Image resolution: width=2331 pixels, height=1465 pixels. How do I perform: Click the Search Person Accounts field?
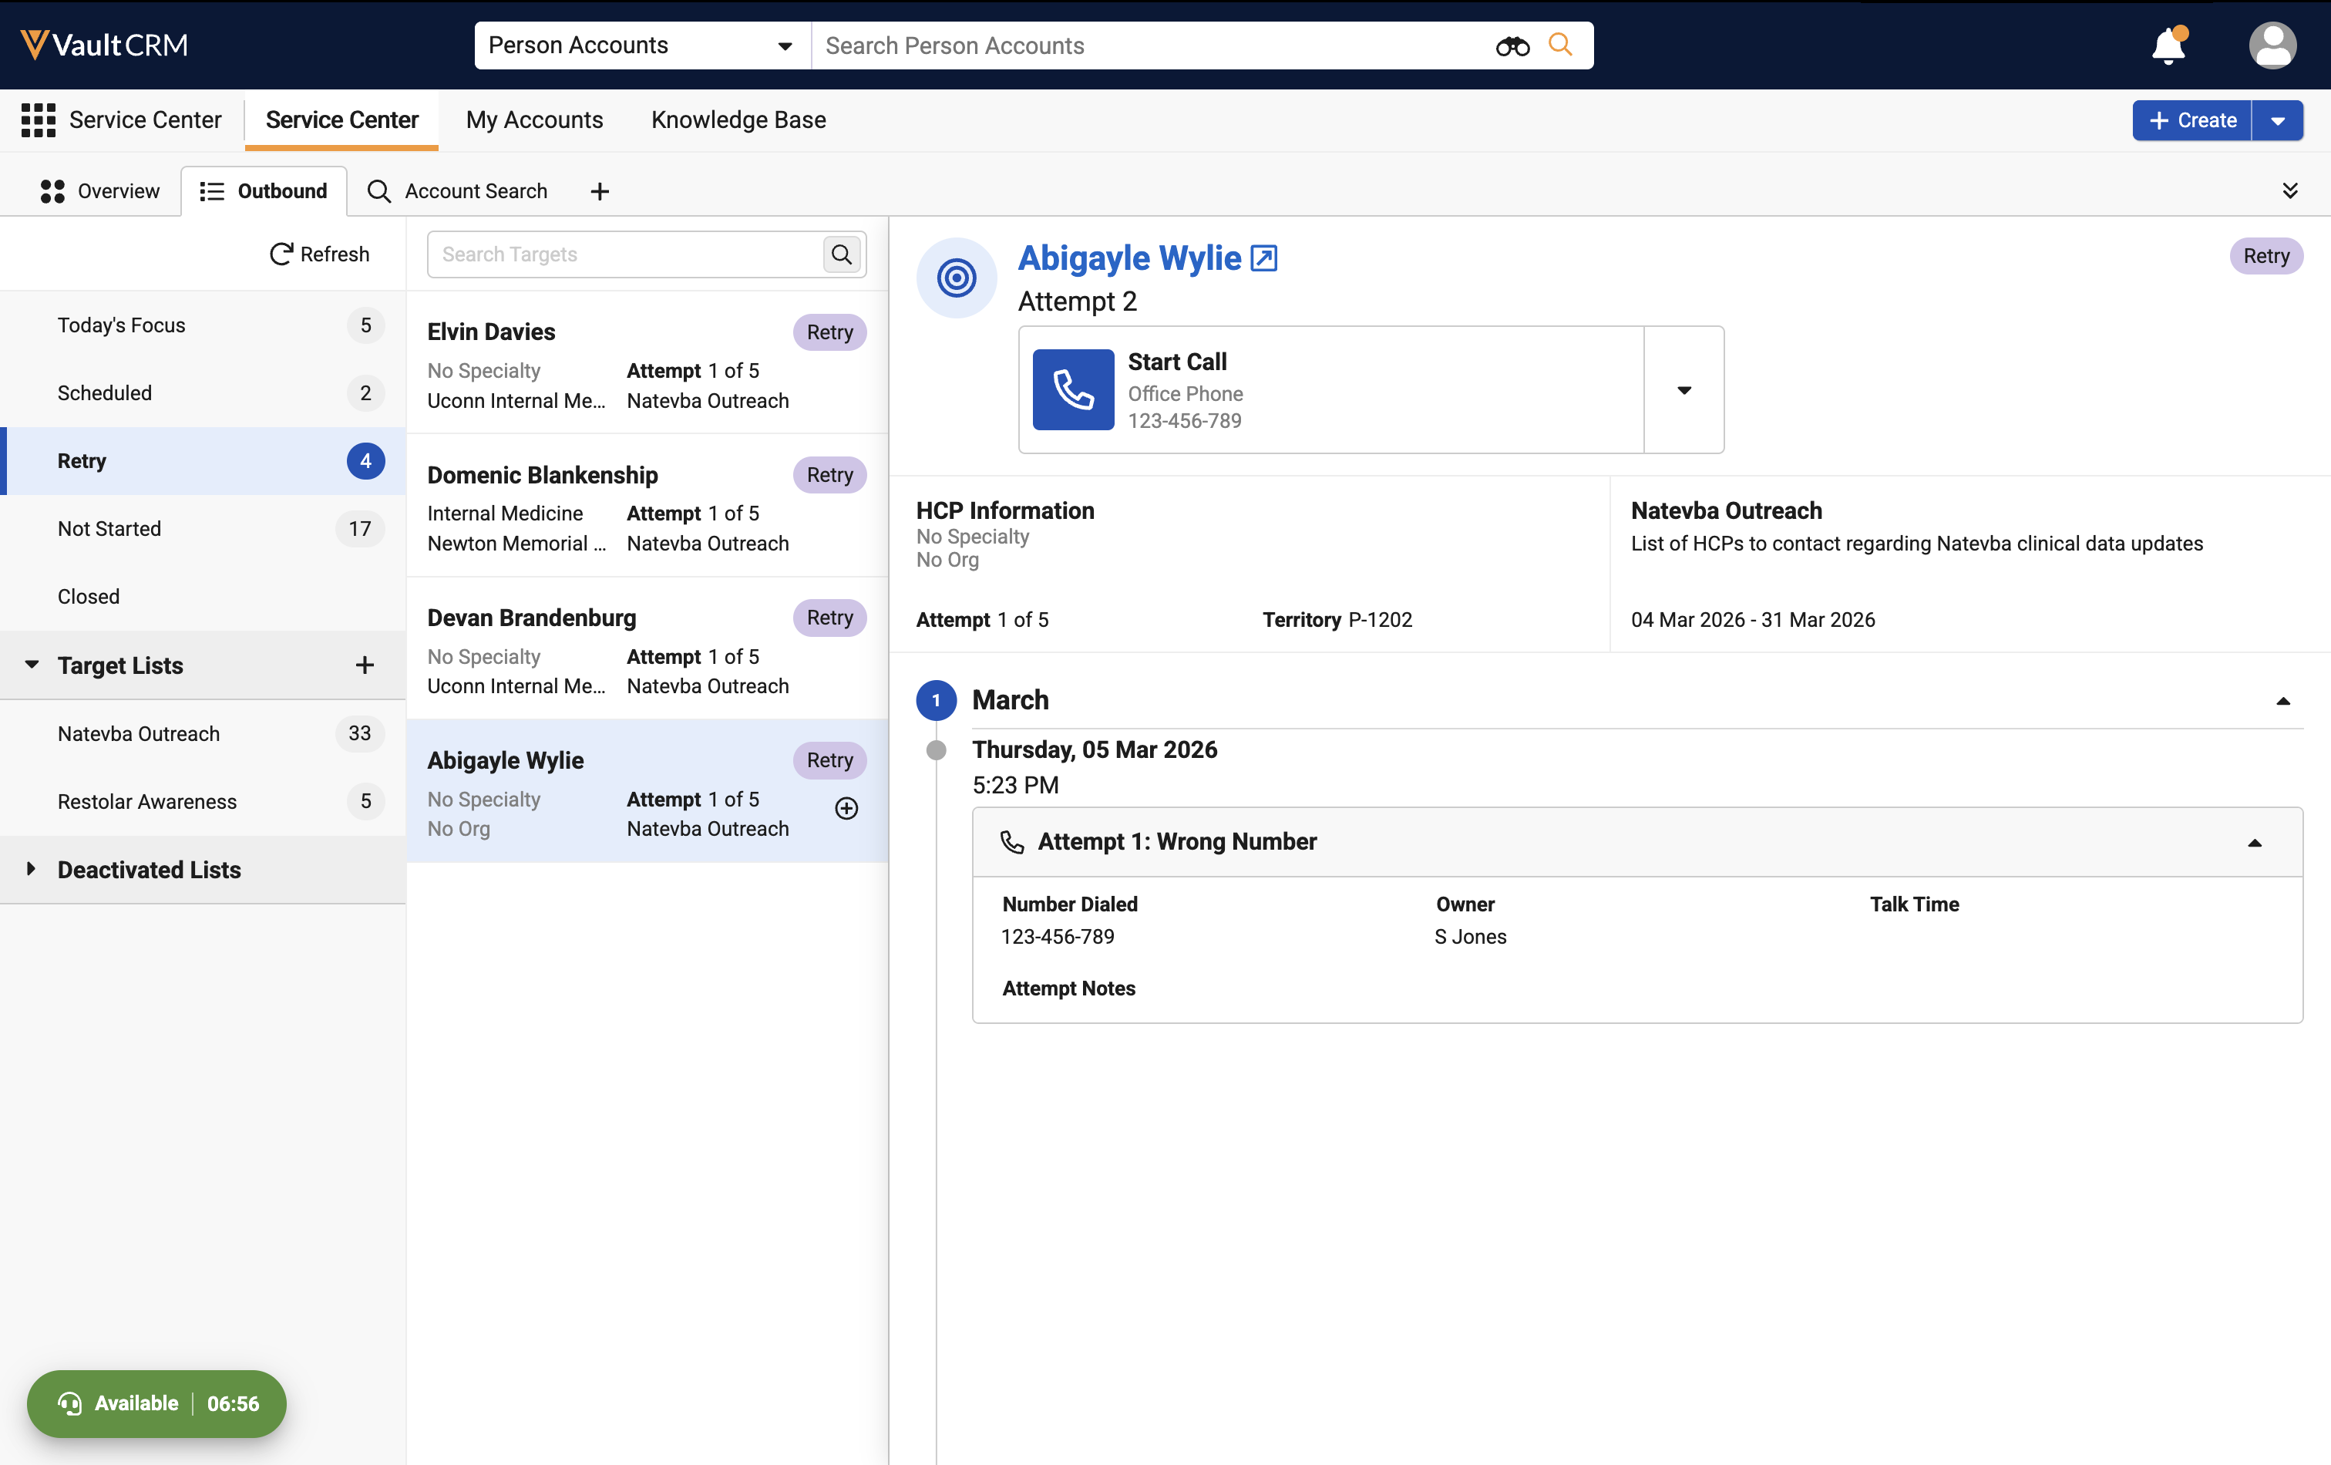coord(1152,45)
